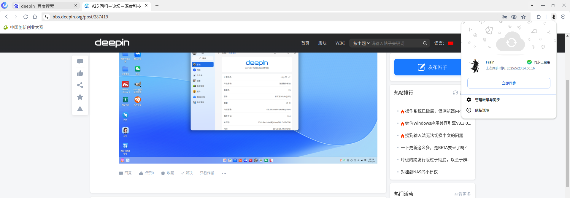Click the 发布帖子 button
This screenshot has height=198, width=570.
432,67
